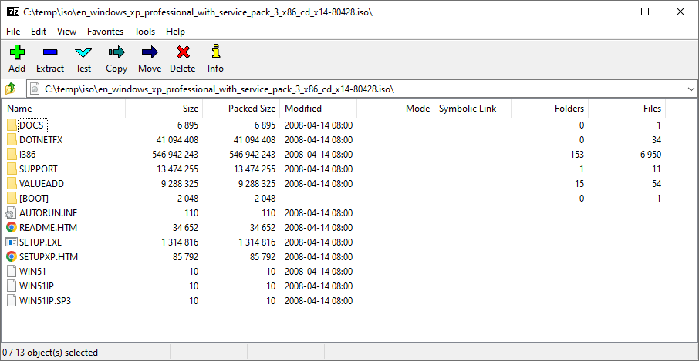Click the Copy arrow icon

point(117,52)
